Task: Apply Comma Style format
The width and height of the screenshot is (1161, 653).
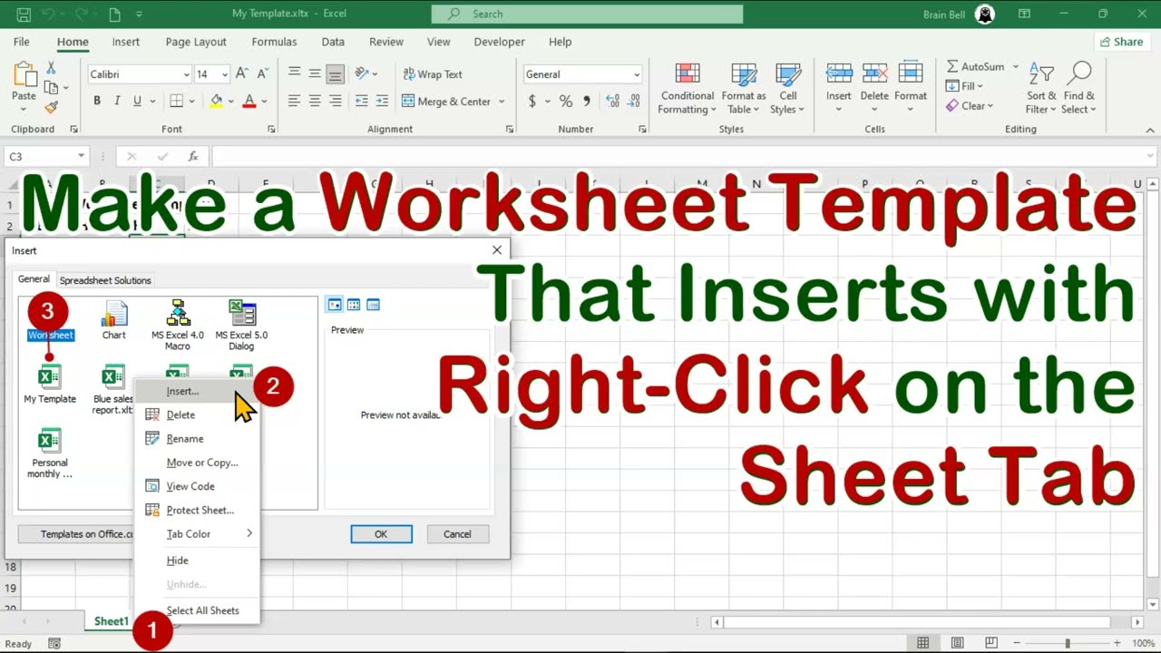Action: click(587, 102)
